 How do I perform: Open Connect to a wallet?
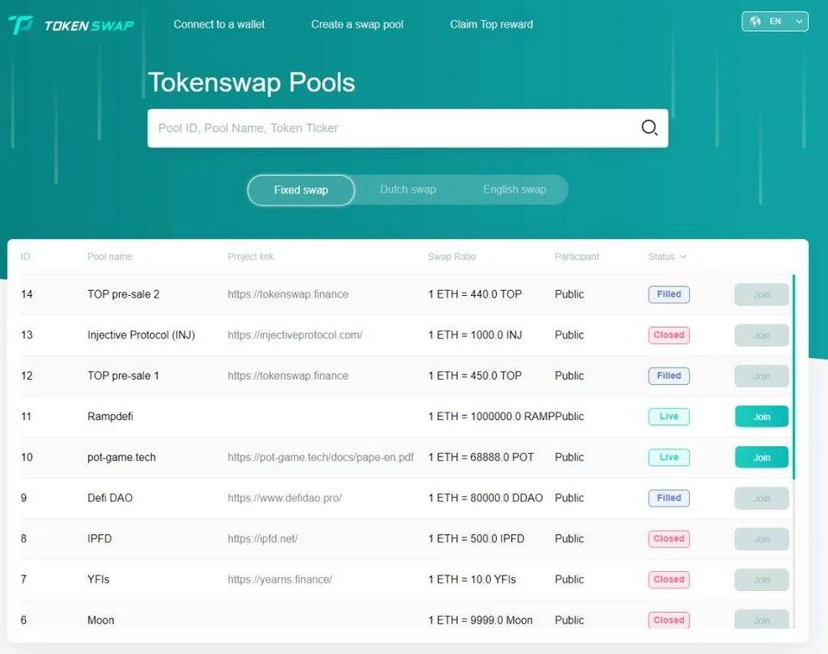[219, 24]
